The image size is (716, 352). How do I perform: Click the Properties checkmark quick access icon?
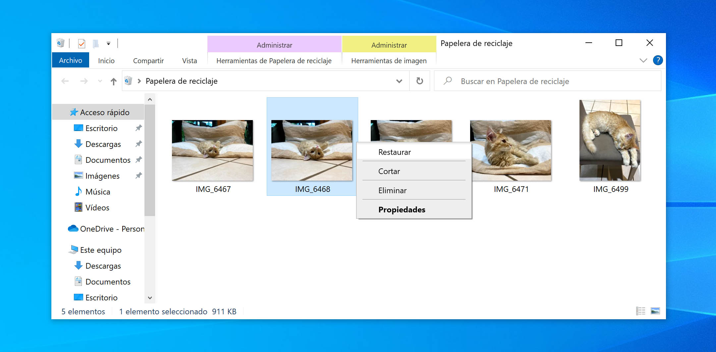(x=82, y=43)
